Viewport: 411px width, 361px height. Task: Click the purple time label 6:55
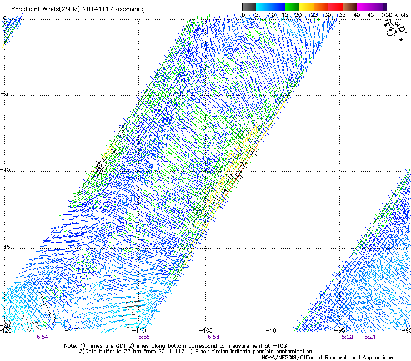[x=144, y=337]
